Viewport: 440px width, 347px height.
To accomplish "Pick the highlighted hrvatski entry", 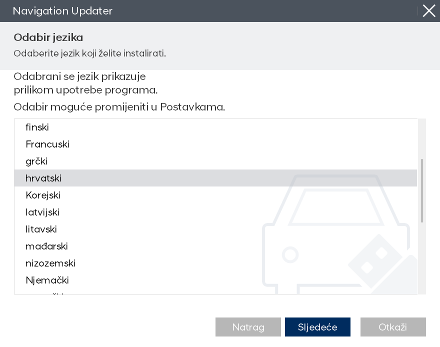I will (43, 178).
